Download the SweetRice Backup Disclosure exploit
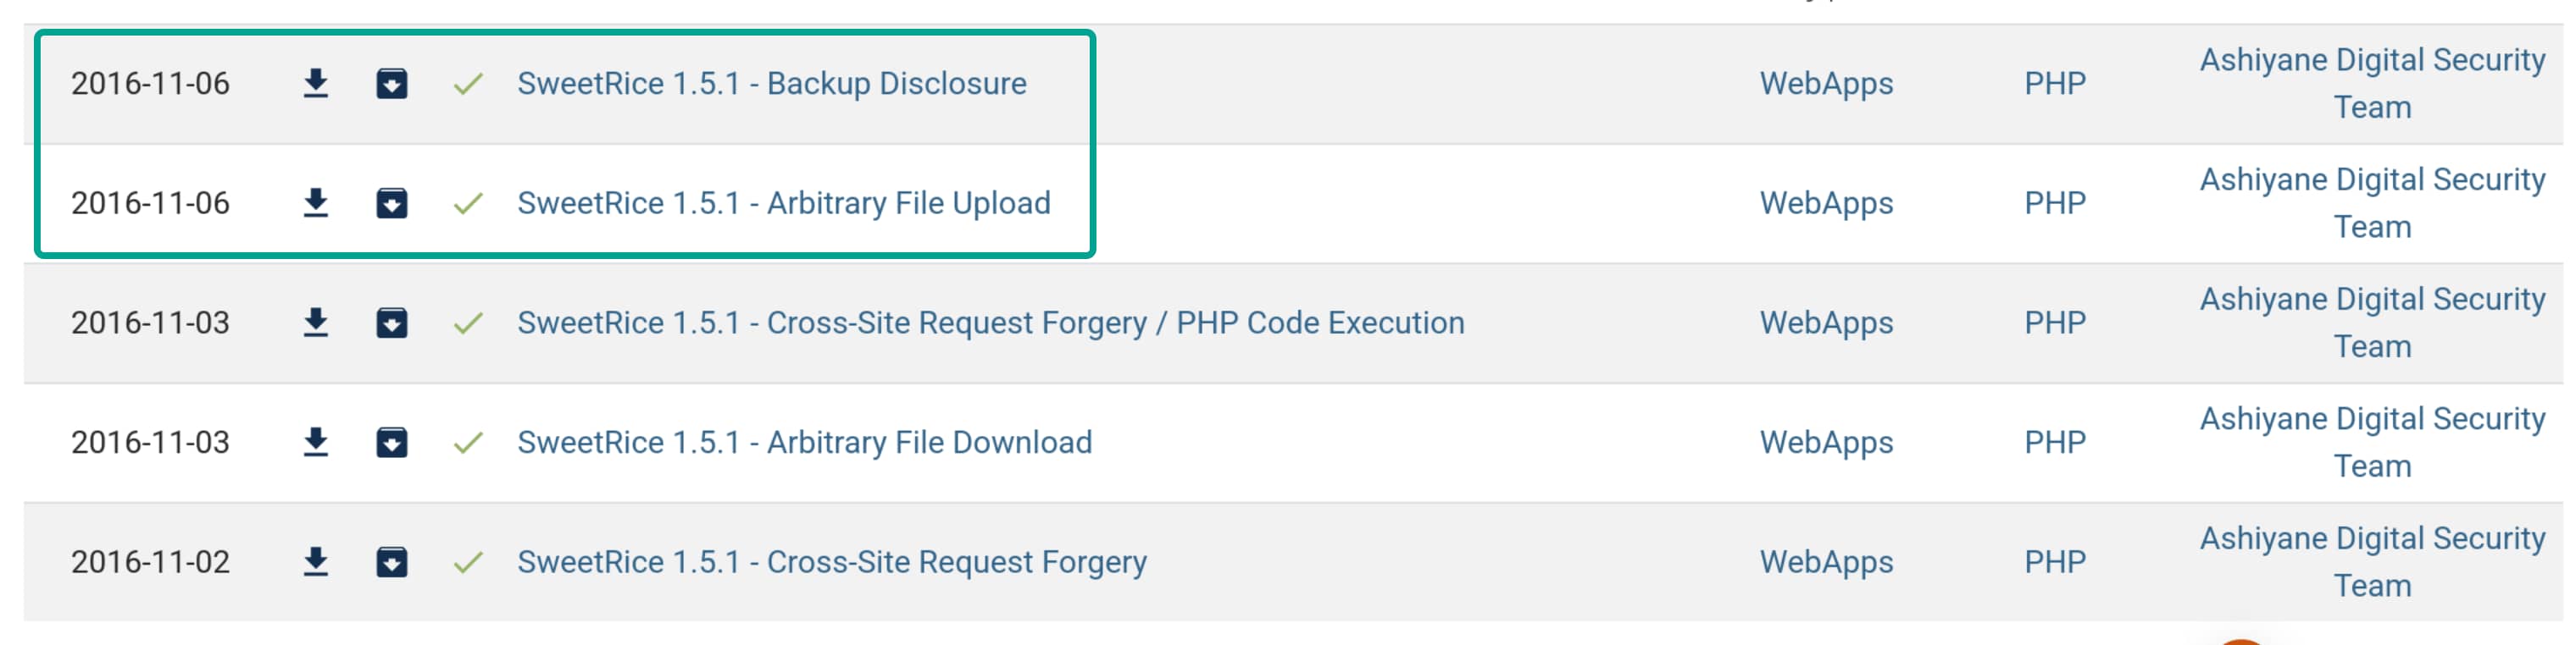The height and width of the screenshot is (645, 2576). point(316,84)
